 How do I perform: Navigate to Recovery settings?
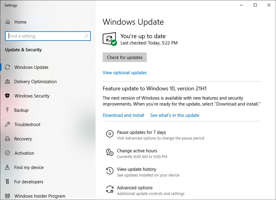tap(23, 139)
